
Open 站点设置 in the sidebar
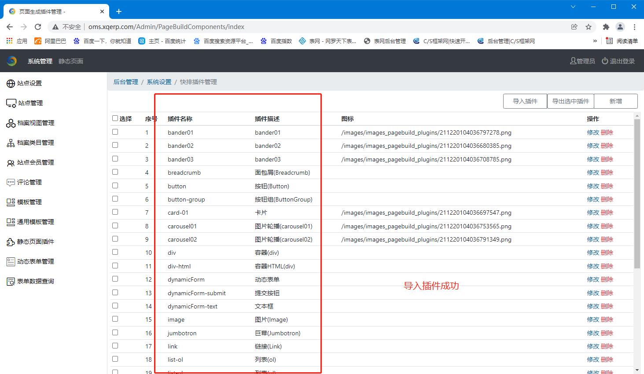click(29, 83)
